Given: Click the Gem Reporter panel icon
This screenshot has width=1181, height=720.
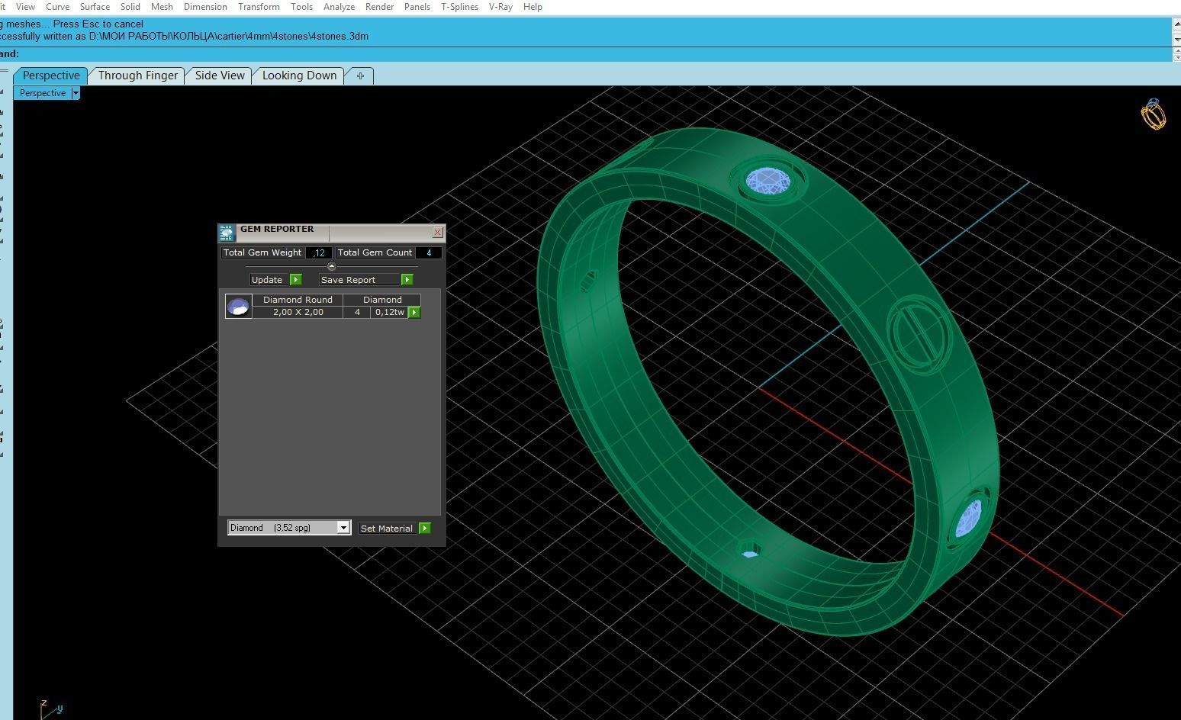Looking at the screenshot, I should 227,233.
